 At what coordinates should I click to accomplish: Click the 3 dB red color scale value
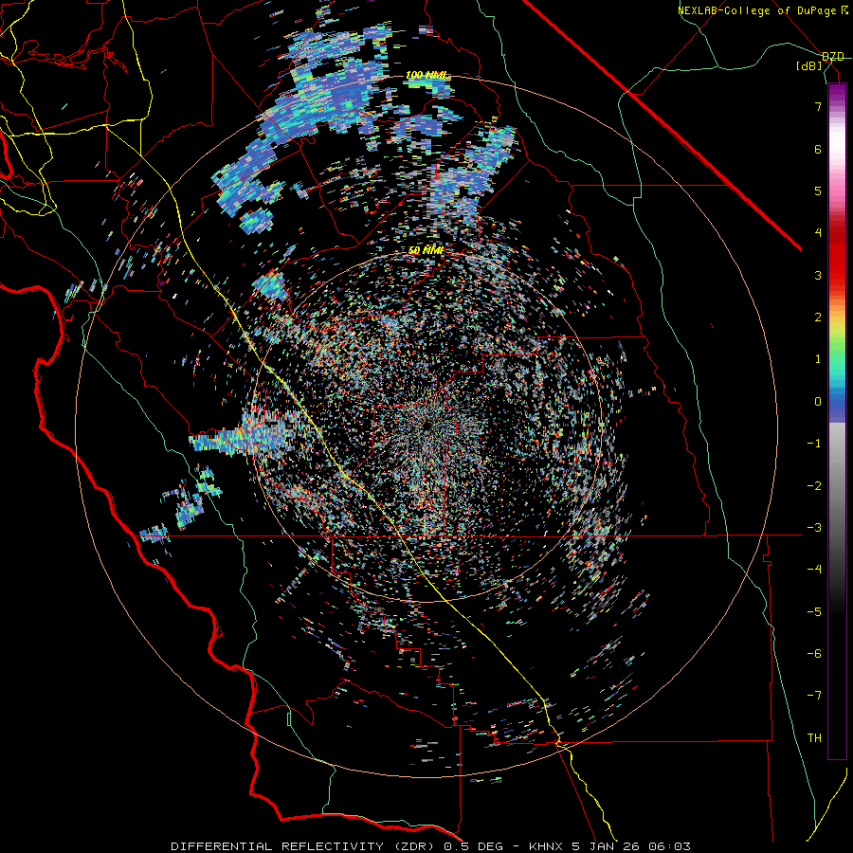(x=818, y=275)
